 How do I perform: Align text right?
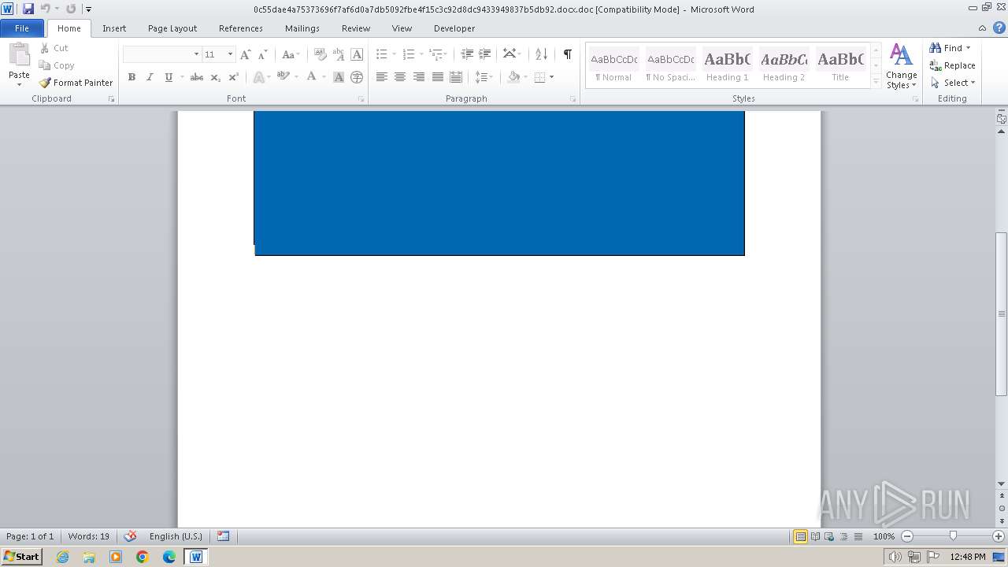tap(419, 77)
